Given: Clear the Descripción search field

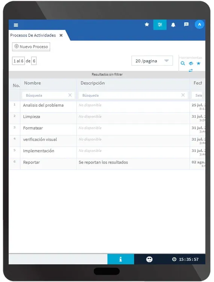Looking at the screenshot, I should pos(183,95).
